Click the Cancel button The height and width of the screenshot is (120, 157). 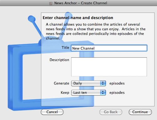pyautogui.click(x=52, y=112)
